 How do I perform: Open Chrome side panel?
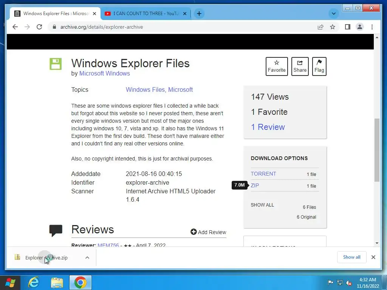(x=348, y=27)
